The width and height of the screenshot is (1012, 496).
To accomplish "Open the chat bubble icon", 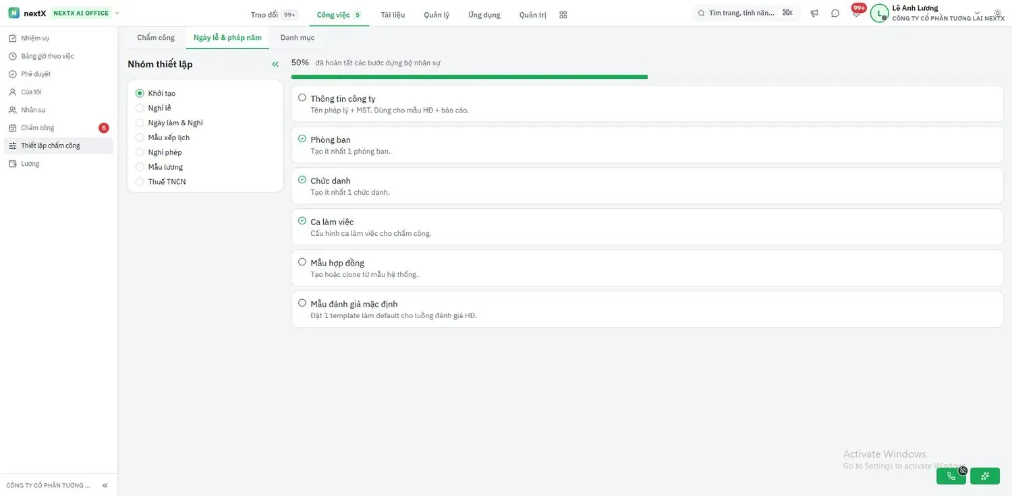I will coord(835,13).
